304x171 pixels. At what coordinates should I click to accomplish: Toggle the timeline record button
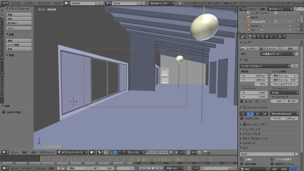click(x=189, y=168)
